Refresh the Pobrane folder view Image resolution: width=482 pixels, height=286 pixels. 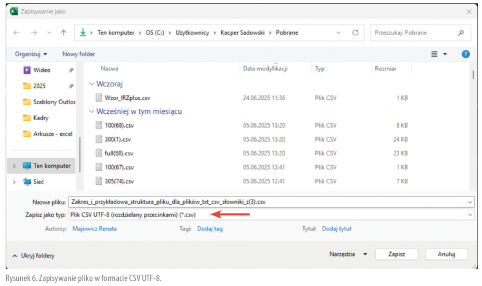pyautogui.click(x=355, y=32)
